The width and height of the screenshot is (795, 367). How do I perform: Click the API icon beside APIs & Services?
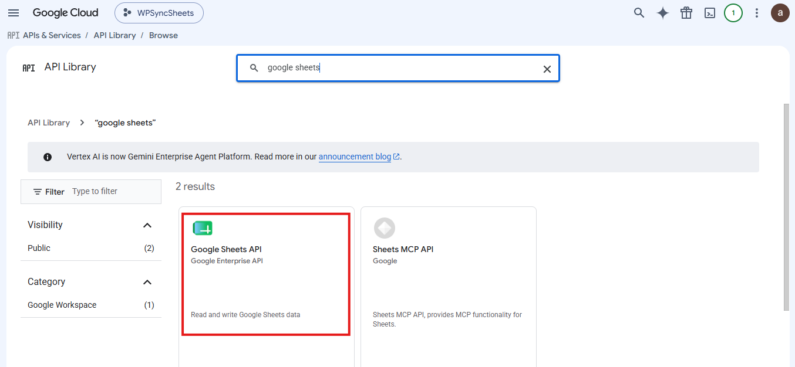coord(14,35)
